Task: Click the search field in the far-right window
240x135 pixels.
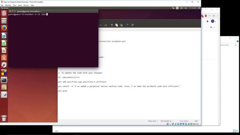Action: (x=228, y=45)
